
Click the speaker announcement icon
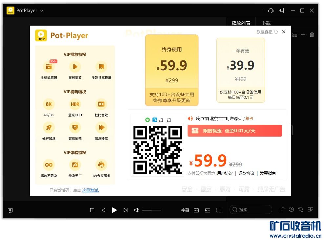coord(190,119)
